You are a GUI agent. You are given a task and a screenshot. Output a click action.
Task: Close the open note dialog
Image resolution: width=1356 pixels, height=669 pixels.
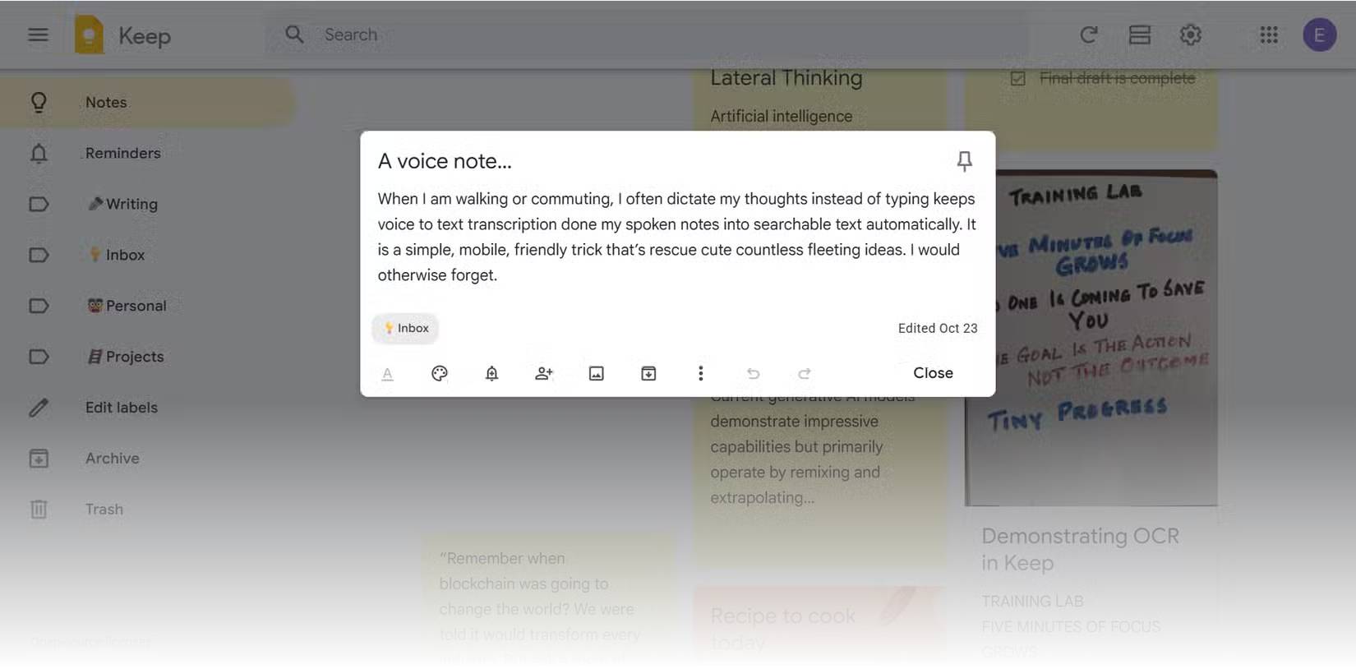pos(933,372)
